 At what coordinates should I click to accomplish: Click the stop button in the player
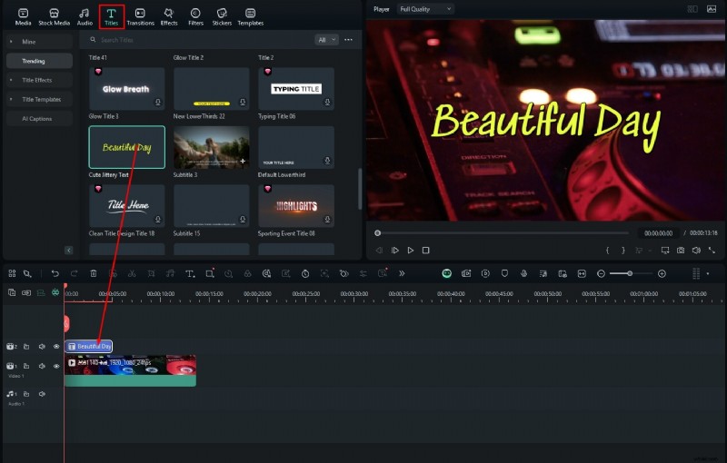tap(425, 250)
